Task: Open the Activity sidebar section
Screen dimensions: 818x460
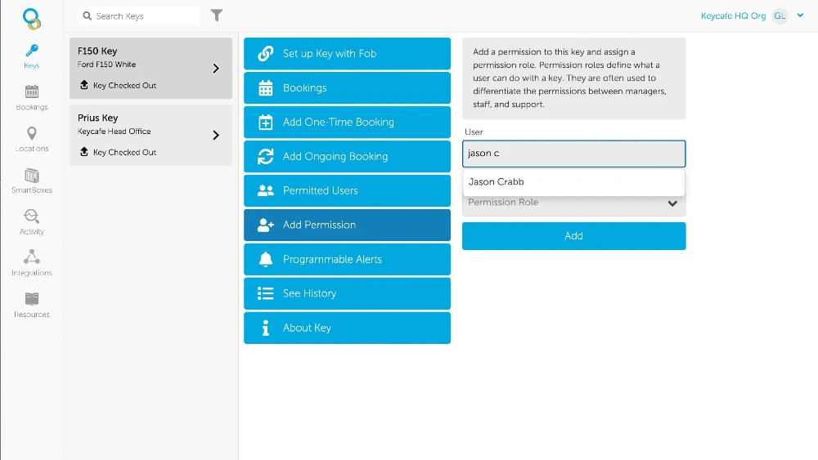Action: 32,222
